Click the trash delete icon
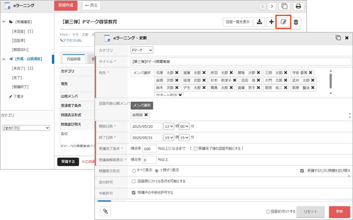This screenshot has height=220, width=353. (x=296, y=22)
